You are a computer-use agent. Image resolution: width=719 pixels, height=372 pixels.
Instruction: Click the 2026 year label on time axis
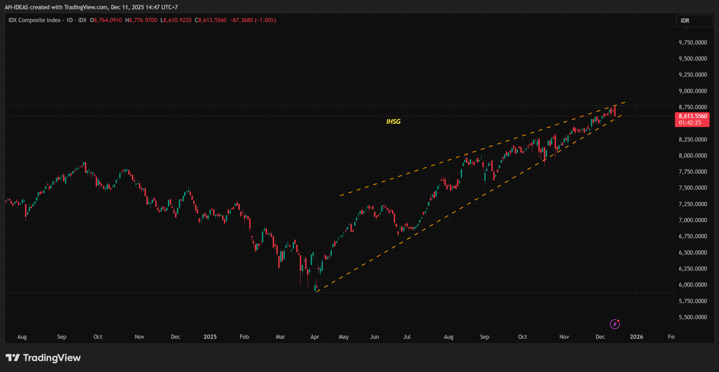[636, 337]
